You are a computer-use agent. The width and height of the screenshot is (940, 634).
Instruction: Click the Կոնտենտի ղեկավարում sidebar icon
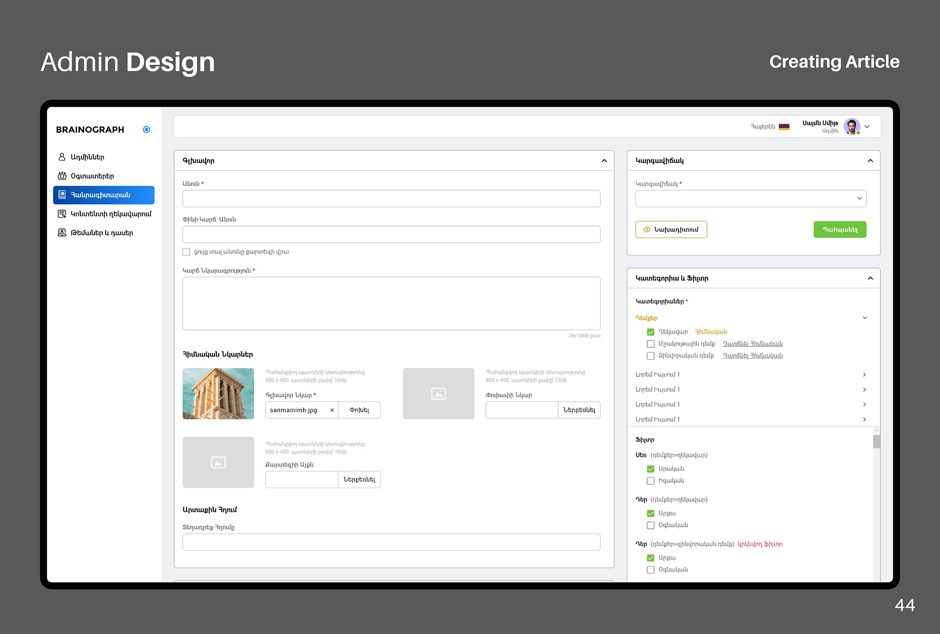coord(62,214)
